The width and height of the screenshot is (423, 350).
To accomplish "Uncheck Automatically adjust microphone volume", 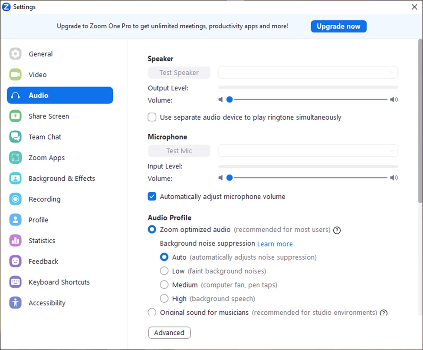I will (152, 196).
